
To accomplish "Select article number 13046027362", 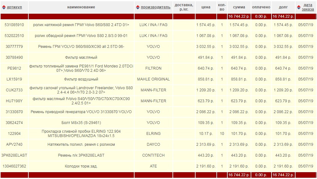I will click(14, 167).
